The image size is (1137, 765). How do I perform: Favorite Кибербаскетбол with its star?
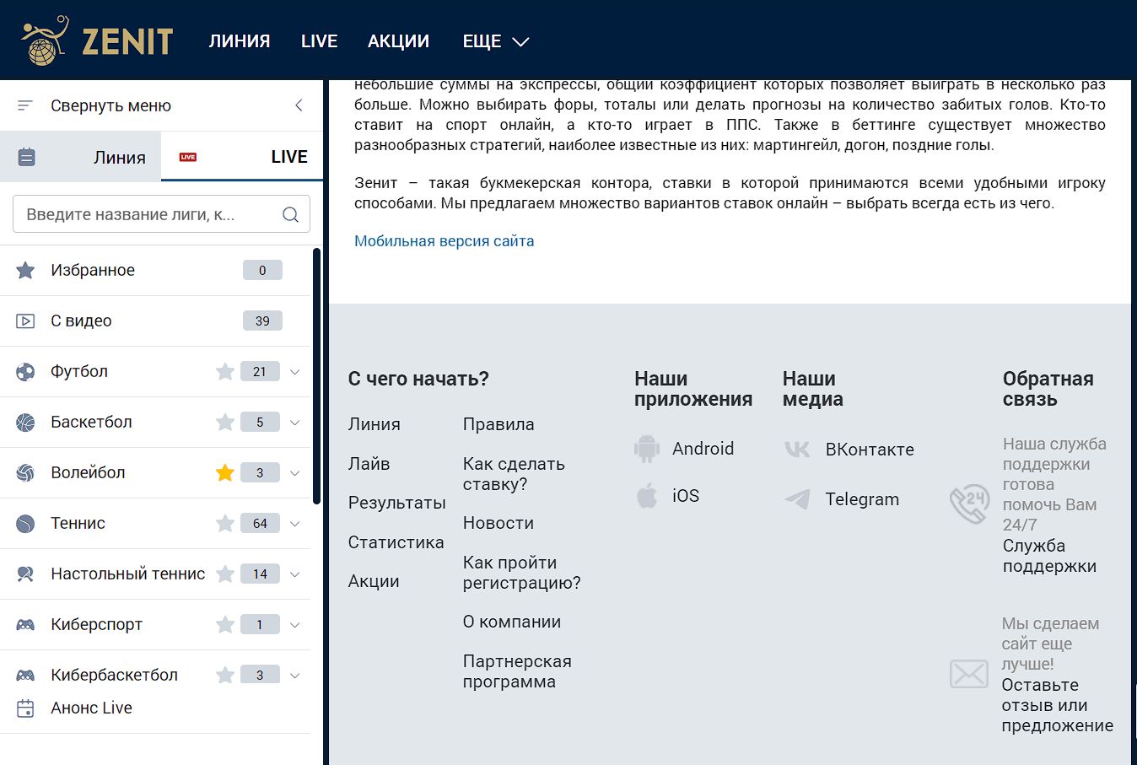pos(225,675)
